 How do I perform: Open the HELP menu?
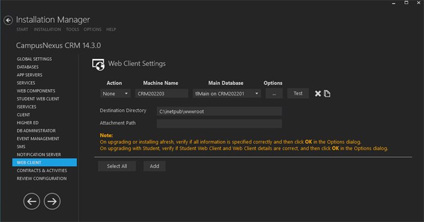point(111,29)
